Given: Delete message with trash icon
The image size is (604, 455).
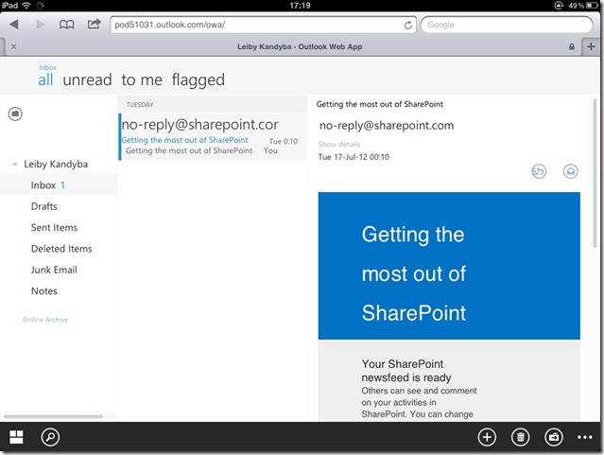Looking at the screenshot, I should [521, 437].
